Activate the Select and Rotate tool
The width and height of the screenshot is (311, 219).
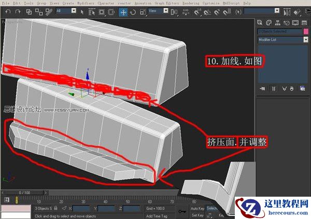(133, 12)
